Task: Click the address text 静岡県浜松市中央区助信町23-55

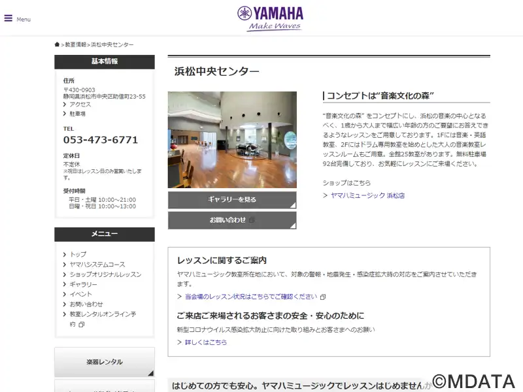Action: click(x=105, y=96)
